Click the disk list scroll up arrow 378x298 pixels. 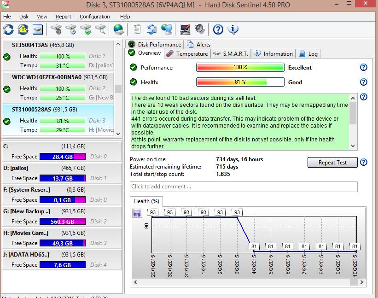coord(118,44)
